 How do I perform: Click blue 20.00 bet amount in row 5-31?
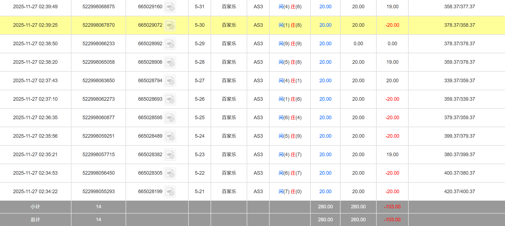(x=325, y=7)
